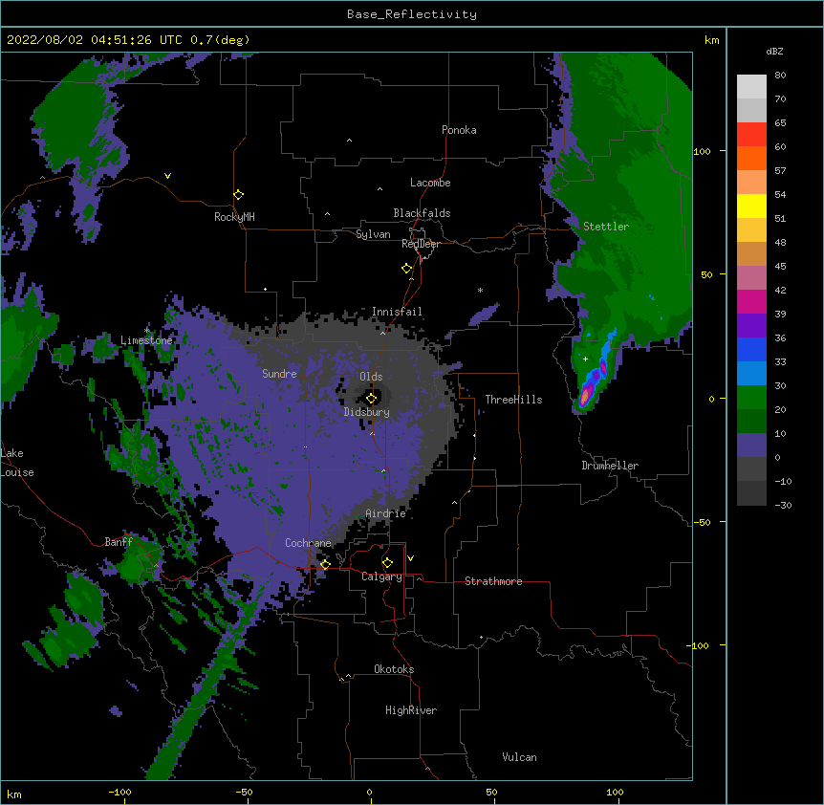Viewport: 824px width, 805px height.
Task: Click the yellow v marker northwest of RockyMH
Action: (x=167, y=176)
